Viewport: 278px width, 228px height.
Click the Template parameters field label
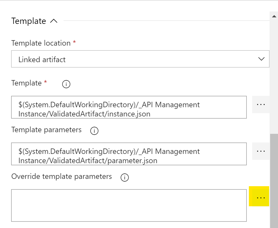click(x=46, y=130)
